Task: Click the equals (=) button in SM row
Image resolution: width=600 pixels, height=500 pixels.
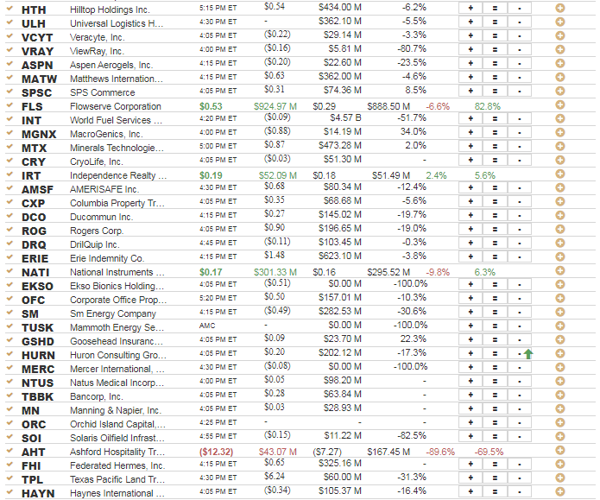Action: coord(495,312)
